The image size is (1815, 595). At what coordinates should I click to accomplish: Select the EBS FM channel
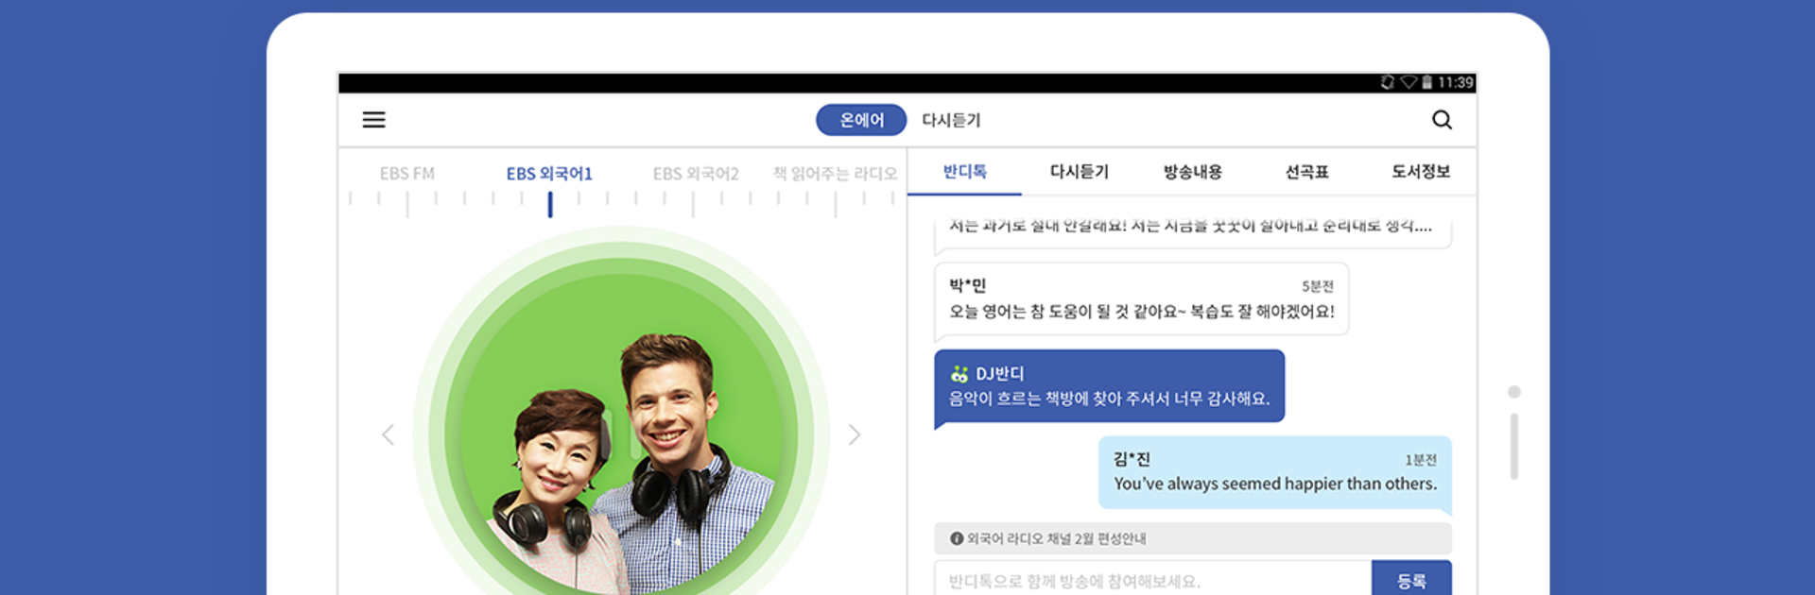407,174
